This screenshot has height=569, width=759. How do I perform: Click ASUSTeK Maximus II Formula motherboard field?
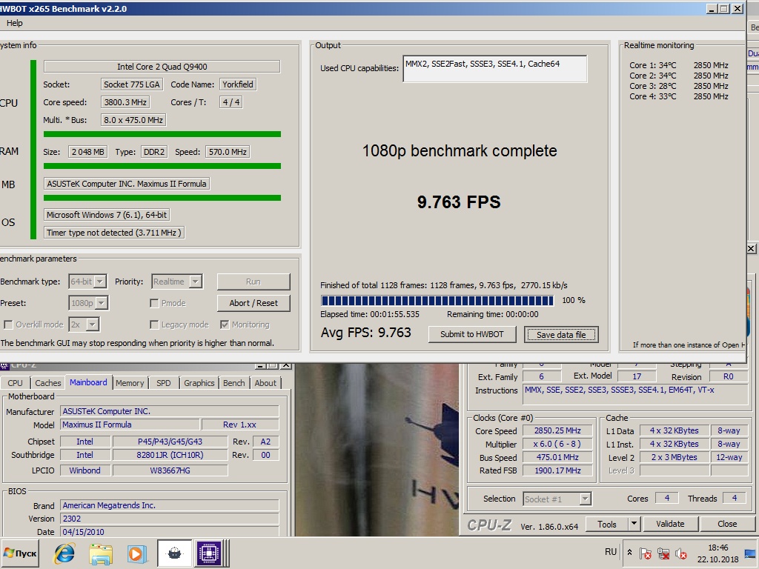pyautogui.click(x=127, y=184)
